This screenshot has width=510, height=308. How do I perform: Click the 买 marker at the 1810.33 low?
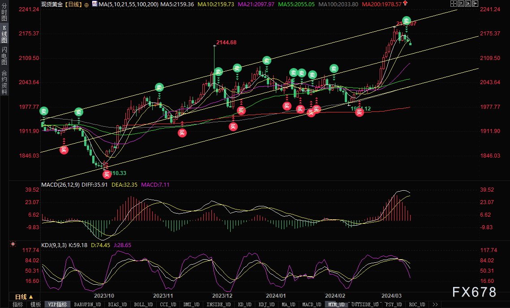coord(107,174)
